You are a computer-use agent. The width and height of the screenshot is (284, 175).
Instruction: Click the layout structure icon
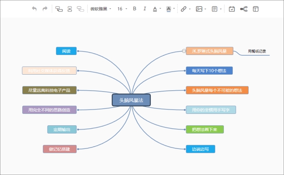244,9
